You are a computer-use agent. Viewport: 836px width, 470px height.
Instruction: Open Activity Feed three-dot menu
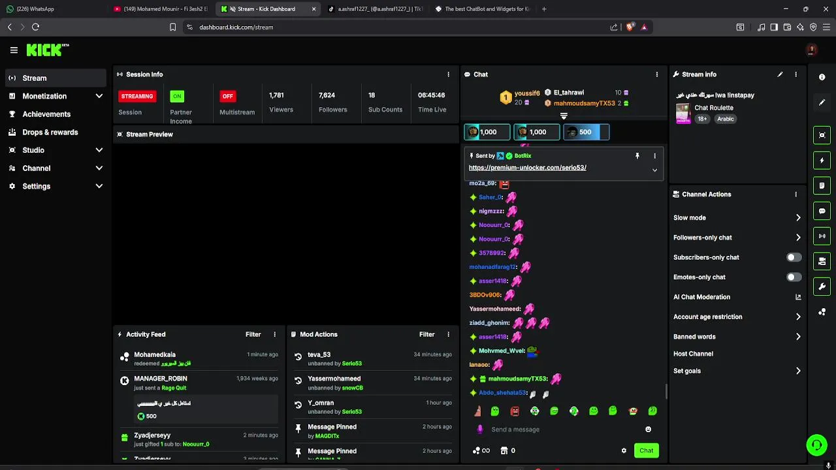pyautogui.click(x=274, y=334)
